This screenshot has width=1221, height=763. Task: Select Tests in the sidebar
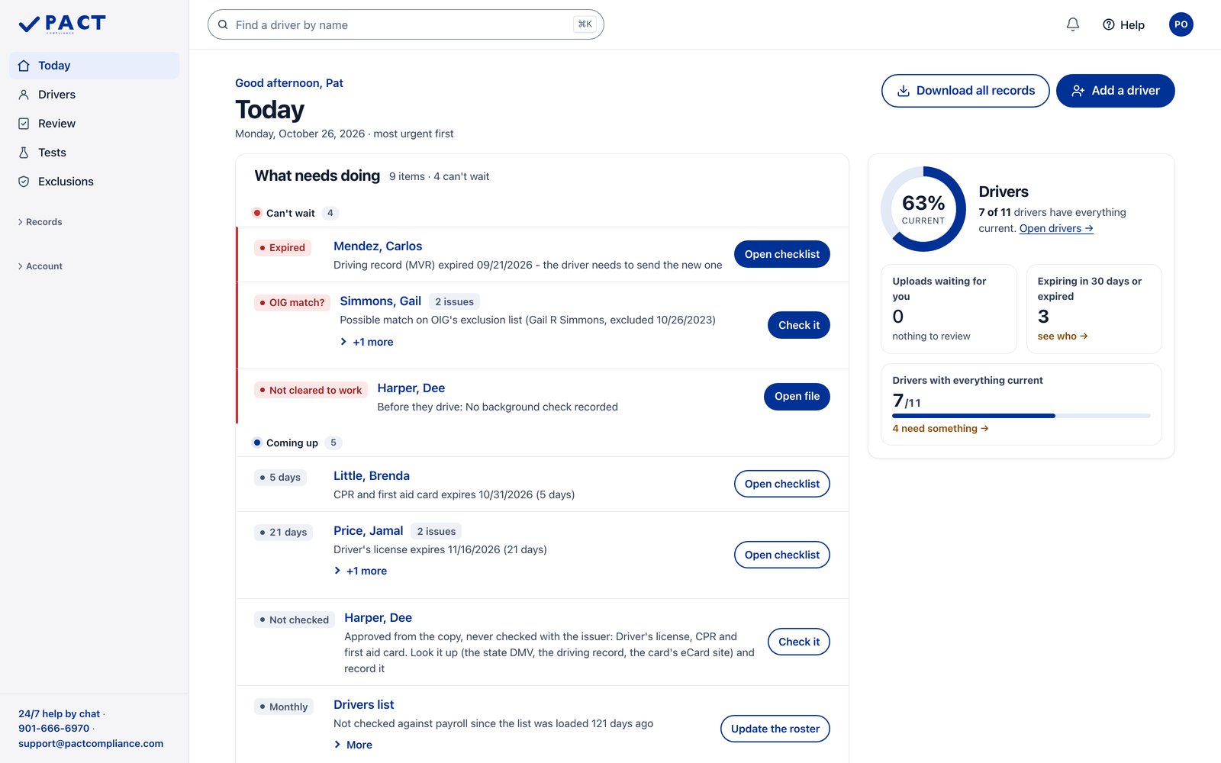coord(94,153)
